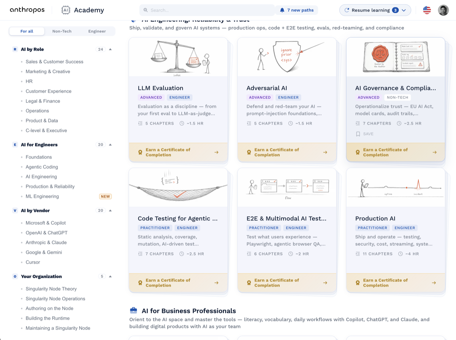Open C-level & Executive category
The width and height of the screenshot is (456, 340).
click(46, 131)
